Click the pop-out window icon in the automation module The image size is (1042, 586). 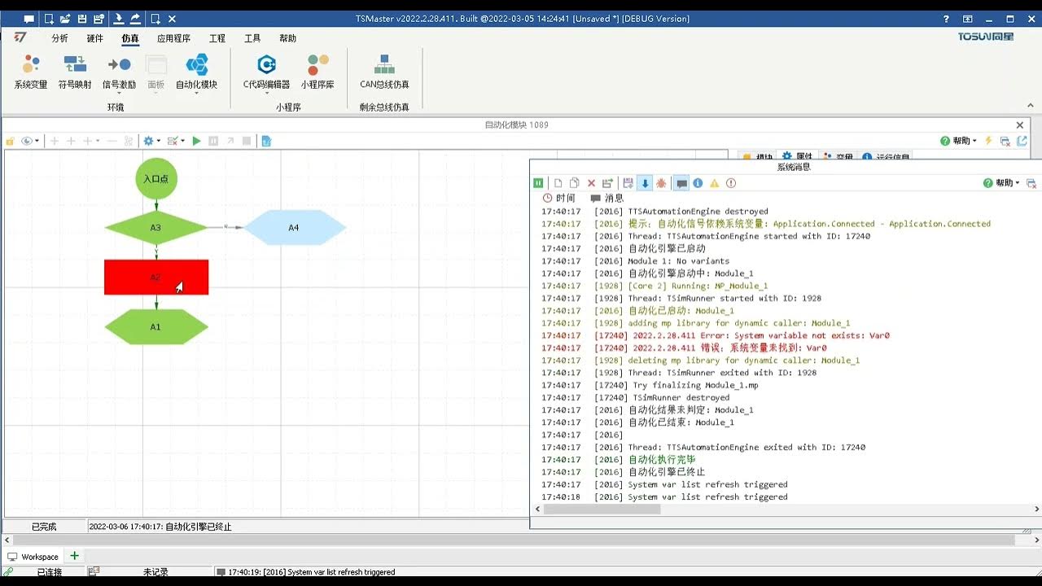1022,141
